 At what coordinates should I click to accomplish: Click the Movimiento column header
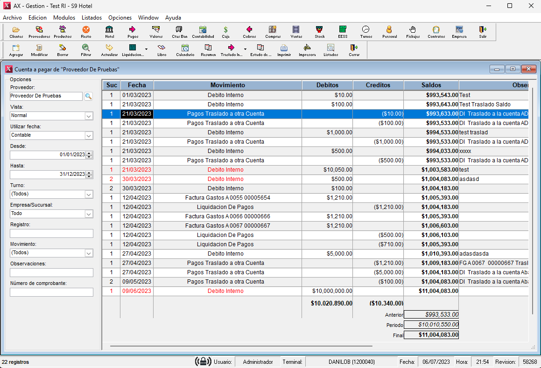pos(227,85)
